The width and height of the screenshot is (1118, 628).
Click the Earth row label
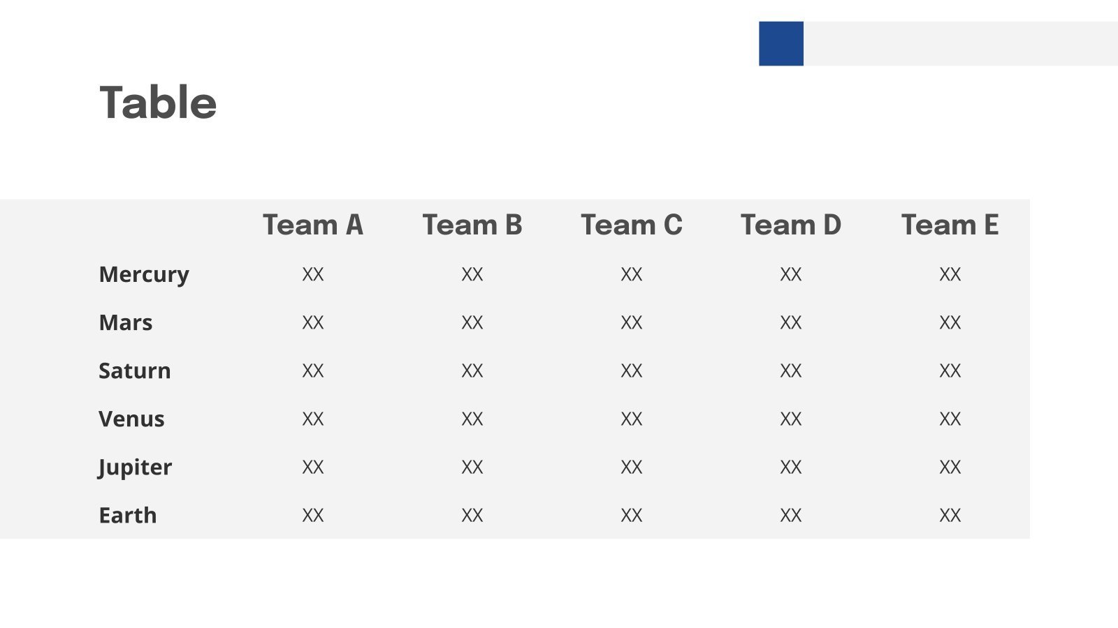[x=128, y=515]
